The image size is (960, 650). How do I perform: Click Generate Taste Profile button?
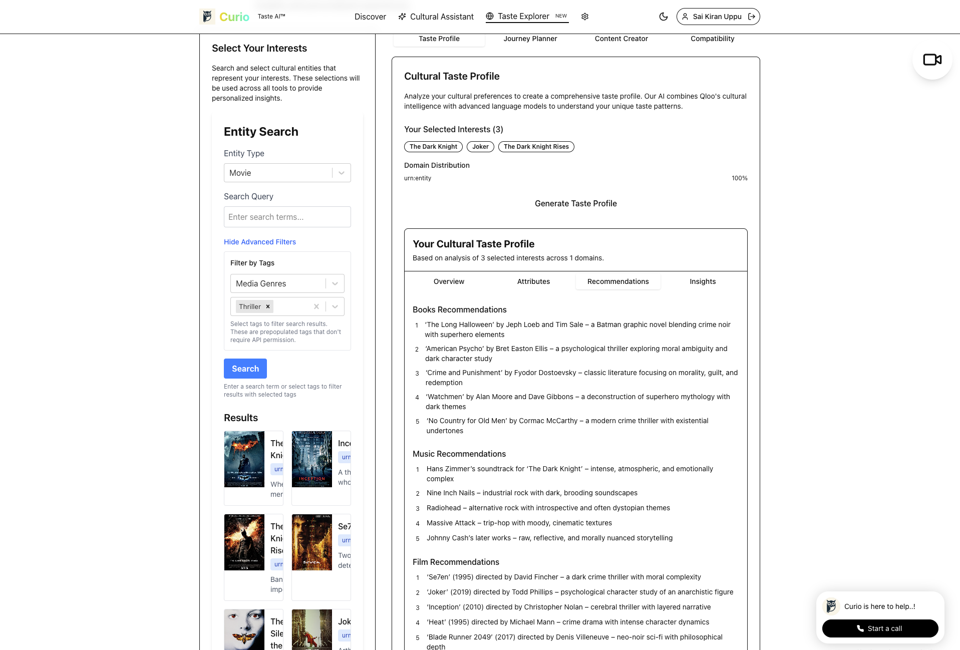[x=576, y=203]
